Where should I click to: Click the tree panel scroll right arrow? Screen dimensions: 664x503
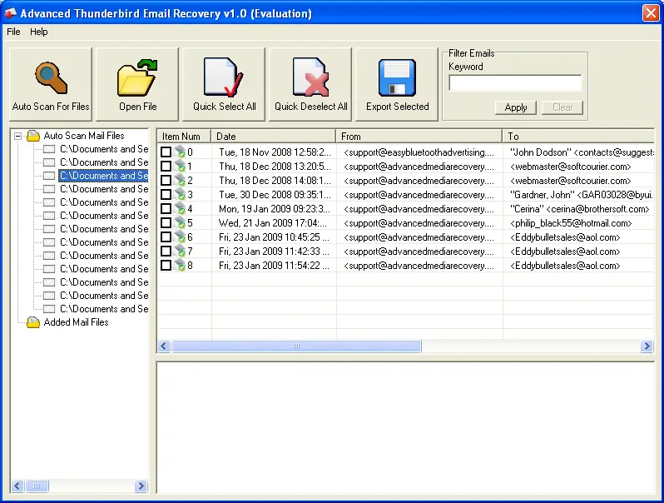[x=141, y=486]
